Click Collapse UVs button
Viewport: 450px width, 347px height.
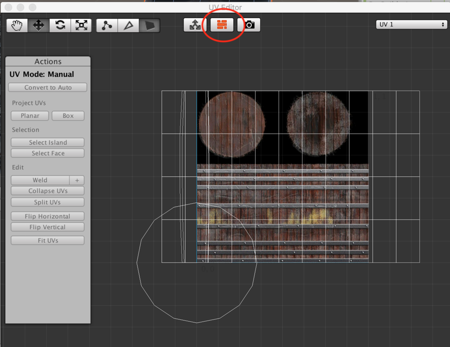[x=47, y=191]
